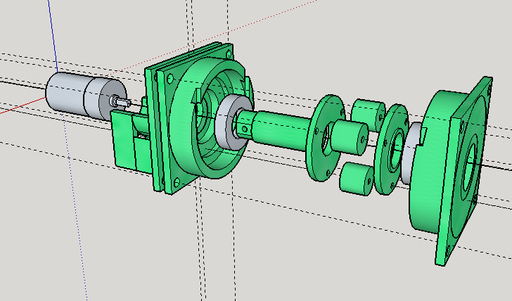This screenshot has width=512, height=301.
Task: Select the lower small green roller
Action: click(x=355, y=179)
